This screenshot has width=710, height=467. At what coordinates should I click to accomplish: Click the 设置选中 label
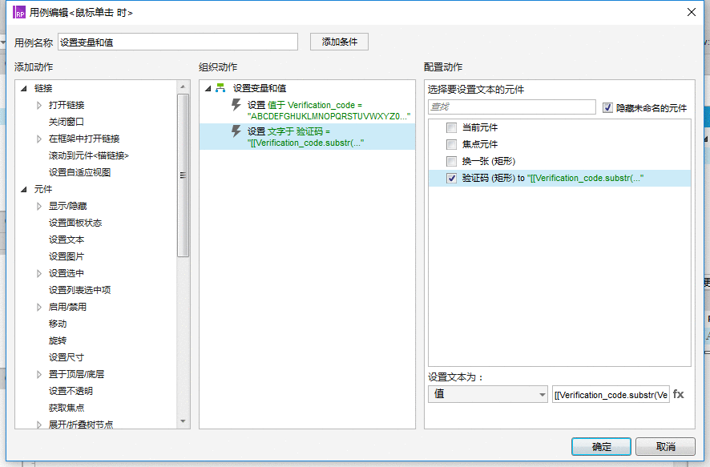(x=66, y=273)
